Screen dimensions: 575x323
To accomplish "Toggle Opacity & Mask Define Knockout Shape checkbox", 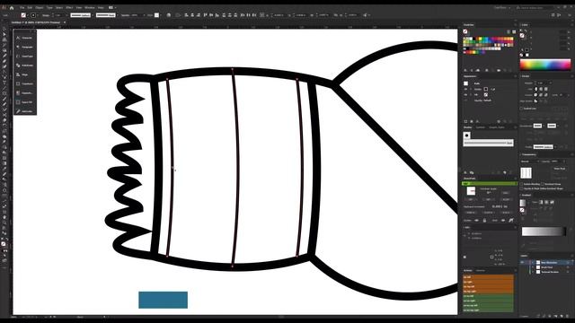I will click(x=522, y=188).
